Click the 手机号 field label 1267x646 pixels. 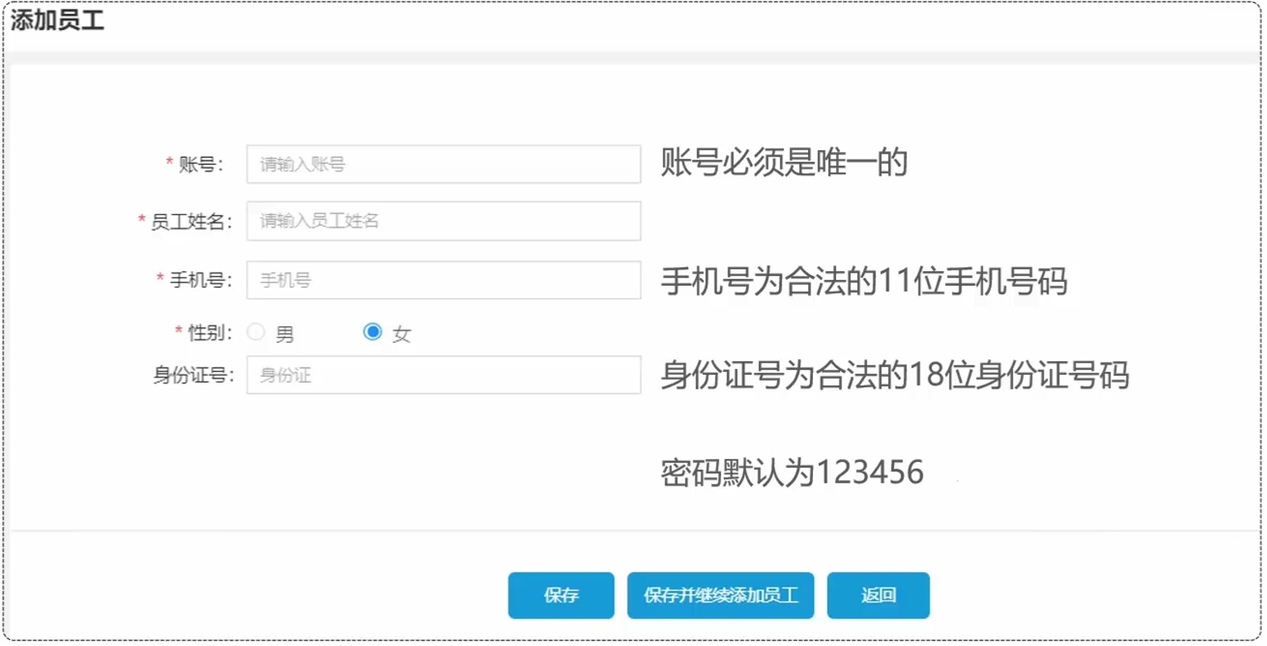click(x=199, y=281)
